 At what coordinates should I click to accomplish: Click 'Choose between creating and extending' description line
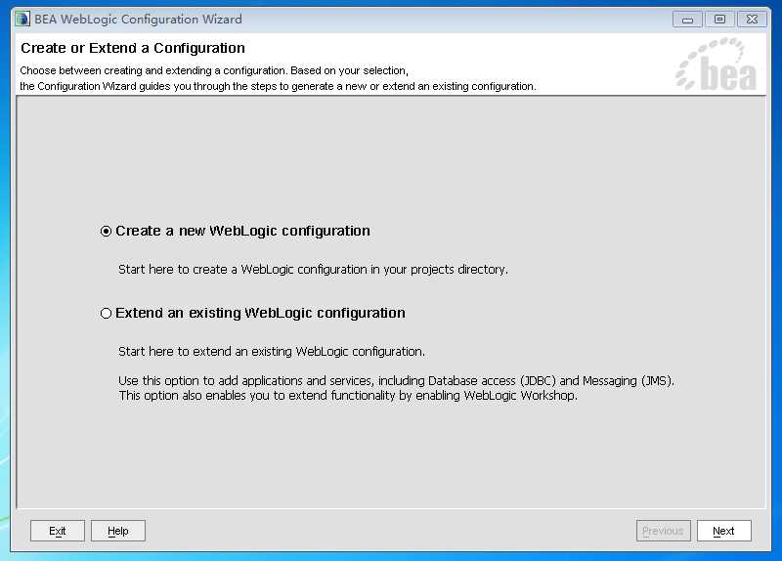point(214,70)
